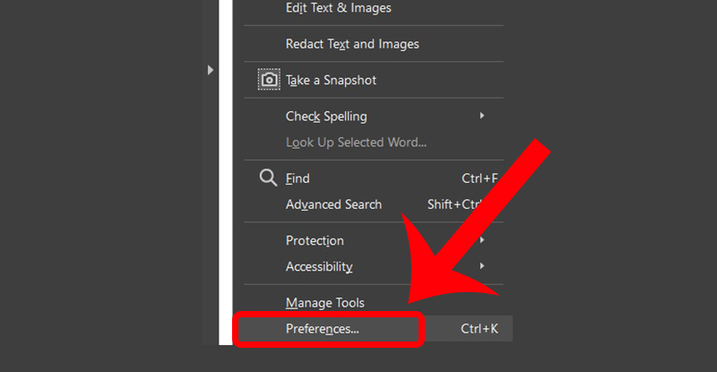
Task: Select Redact Text and Images
Action: coord(351,43)
